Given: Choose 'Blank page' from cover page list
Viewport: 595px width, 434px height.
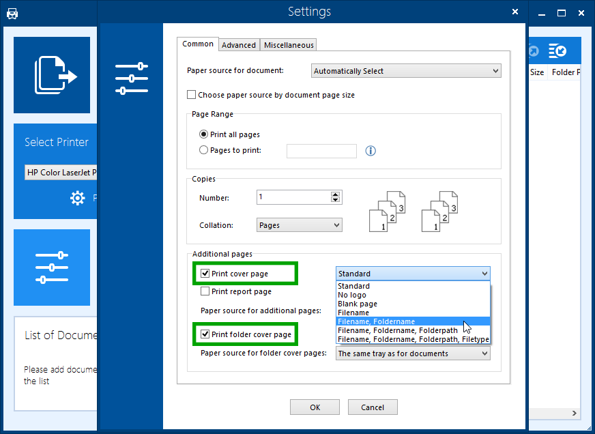Looking at the screenshot, I should click(x=358, y=304).
